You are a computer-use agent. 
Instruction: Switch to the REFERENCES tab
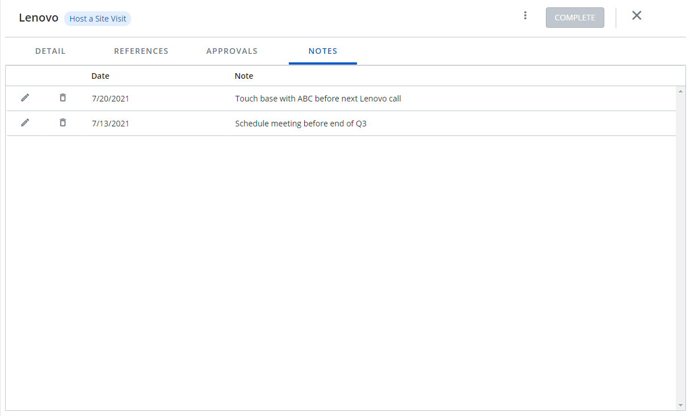141,51
